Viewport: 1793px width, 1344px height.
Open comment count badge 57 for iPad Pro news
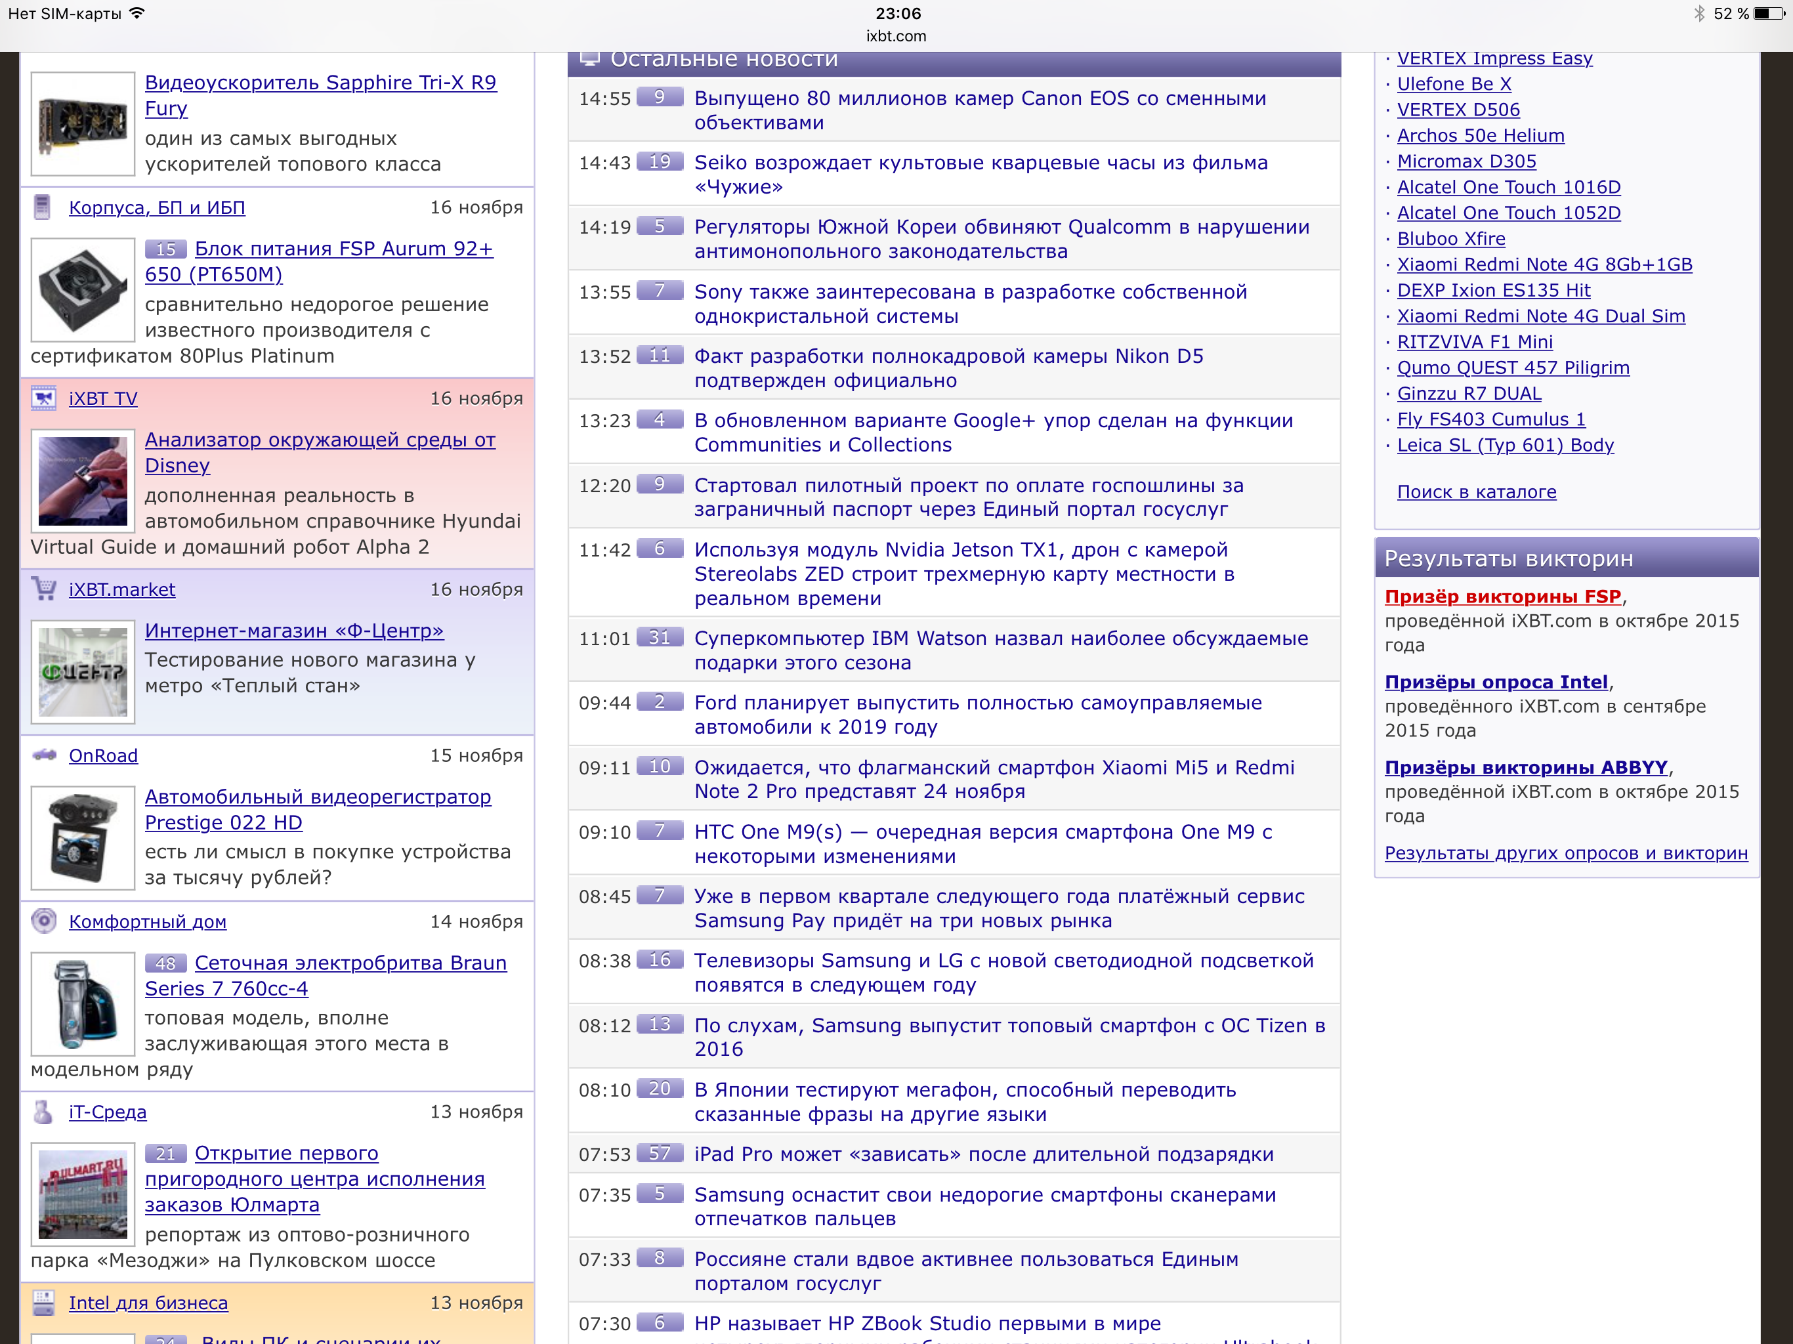click(x=660, y=1152)
